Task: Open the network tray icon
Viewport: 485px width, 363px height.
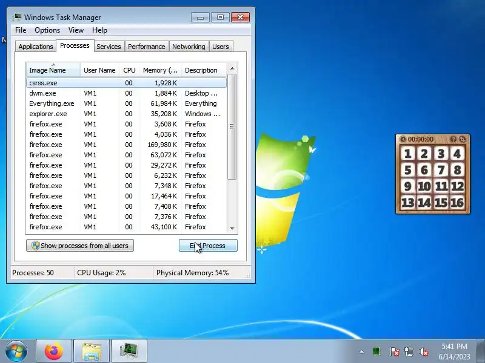Action: (409, 352)
